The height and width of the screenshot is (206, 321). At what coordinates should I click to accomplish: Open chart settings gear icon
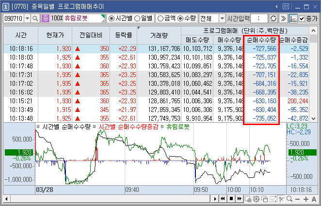tap(256, 199)
